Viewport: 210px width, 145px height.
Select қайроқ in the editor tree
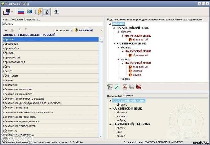point(125,79)
